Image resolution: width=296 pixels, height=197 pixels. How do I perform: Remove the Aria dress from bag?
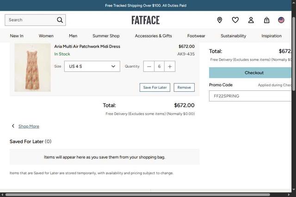coord(184,88)
